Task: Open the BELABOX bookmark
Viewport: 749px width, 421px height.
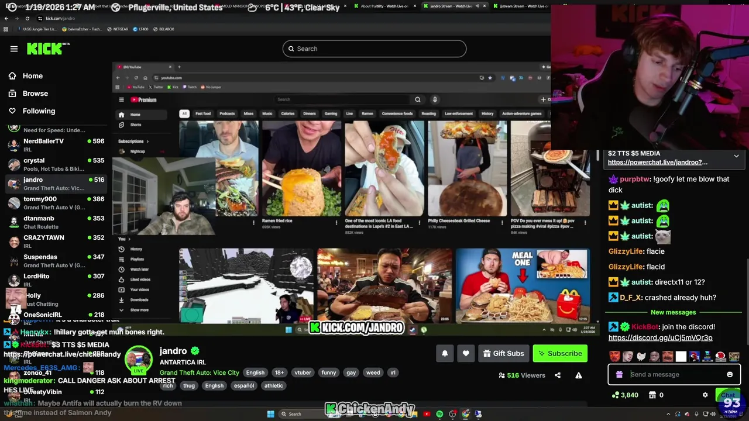Action: 163,29
